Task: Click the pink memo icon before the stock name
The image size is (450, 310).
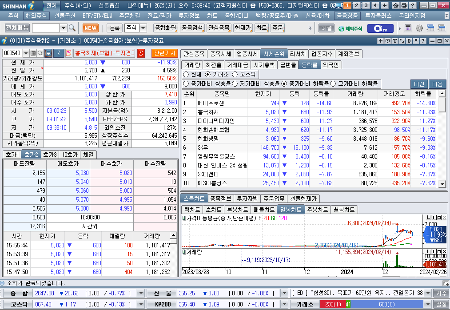Action: pos(68,53)
